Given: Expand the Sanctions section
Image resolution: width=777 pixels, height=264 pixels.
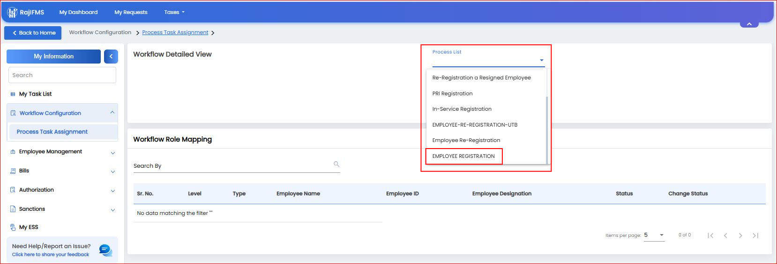Looking at the screenshot, I should (113, 210).
